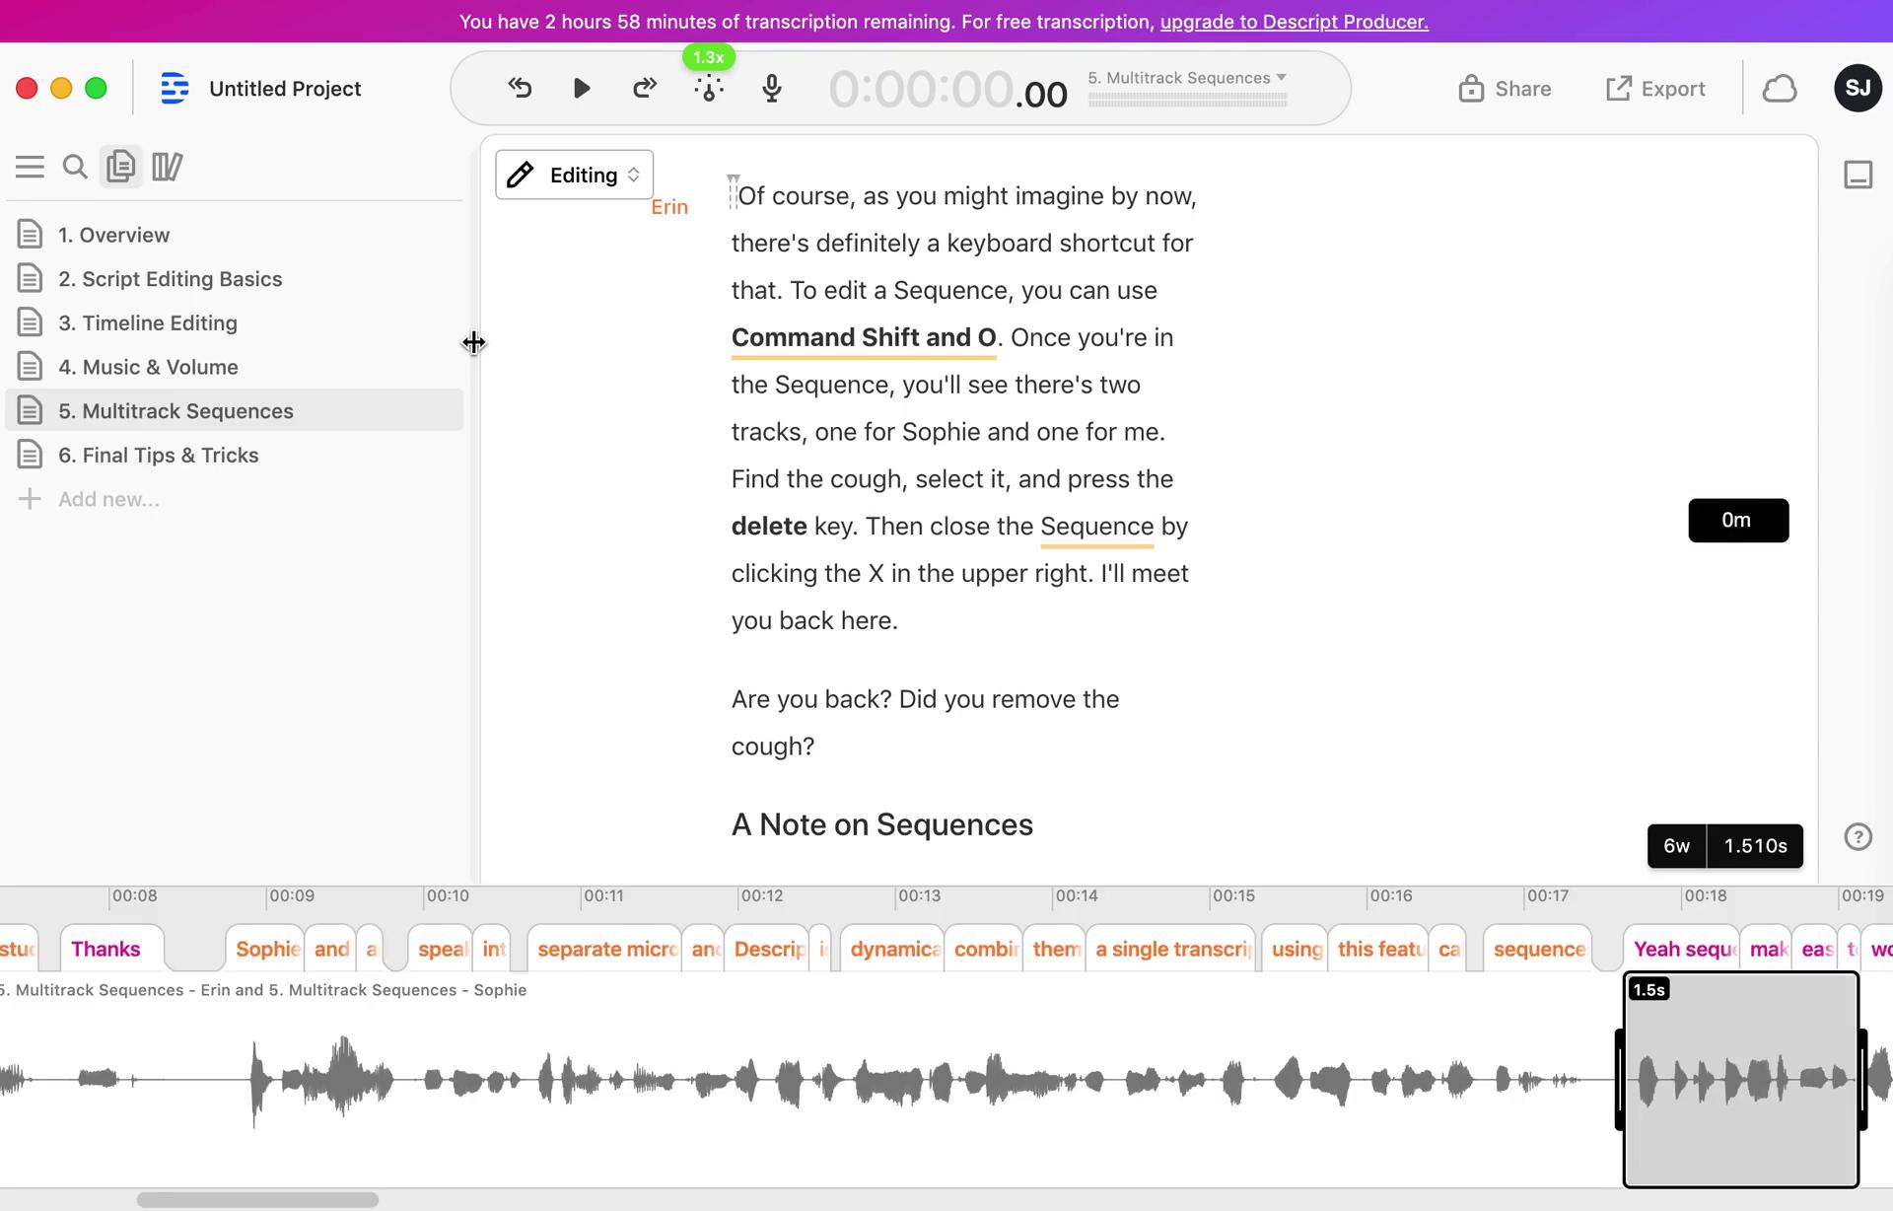Select the '3. Timeline Editing' document

point(146,322)
